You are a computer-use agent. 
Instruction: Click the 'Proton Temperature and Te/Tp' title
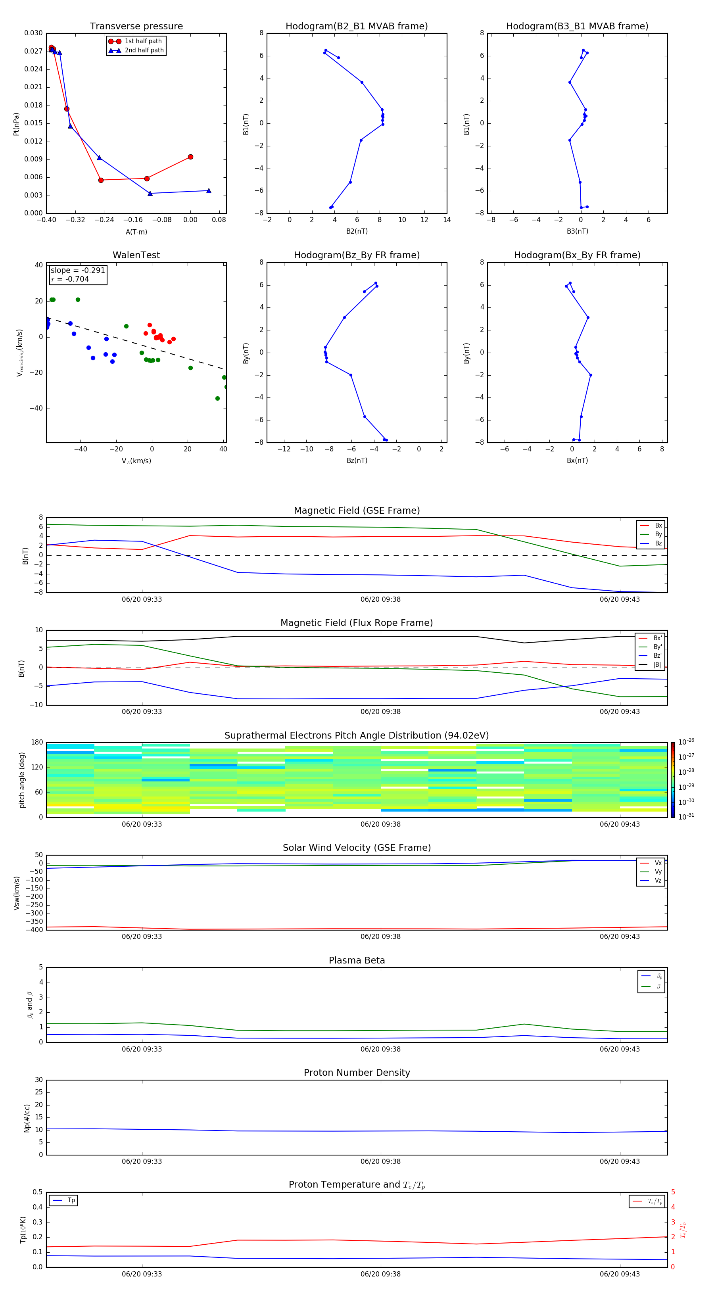357,1184
